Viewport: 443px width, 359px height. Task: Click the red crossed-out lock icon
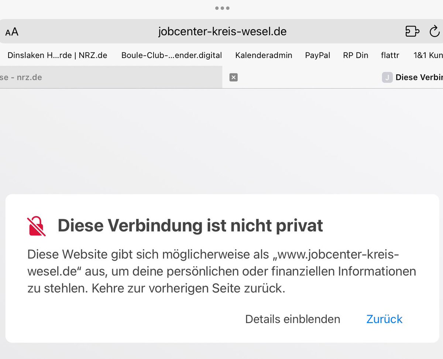37,226
